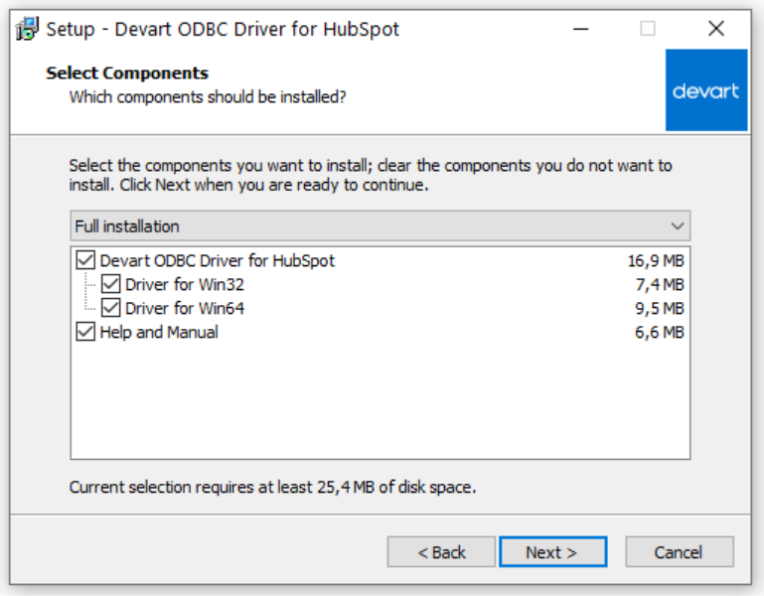
Task: Select the Driver for Win32 tree label
Action: point(184,285)
